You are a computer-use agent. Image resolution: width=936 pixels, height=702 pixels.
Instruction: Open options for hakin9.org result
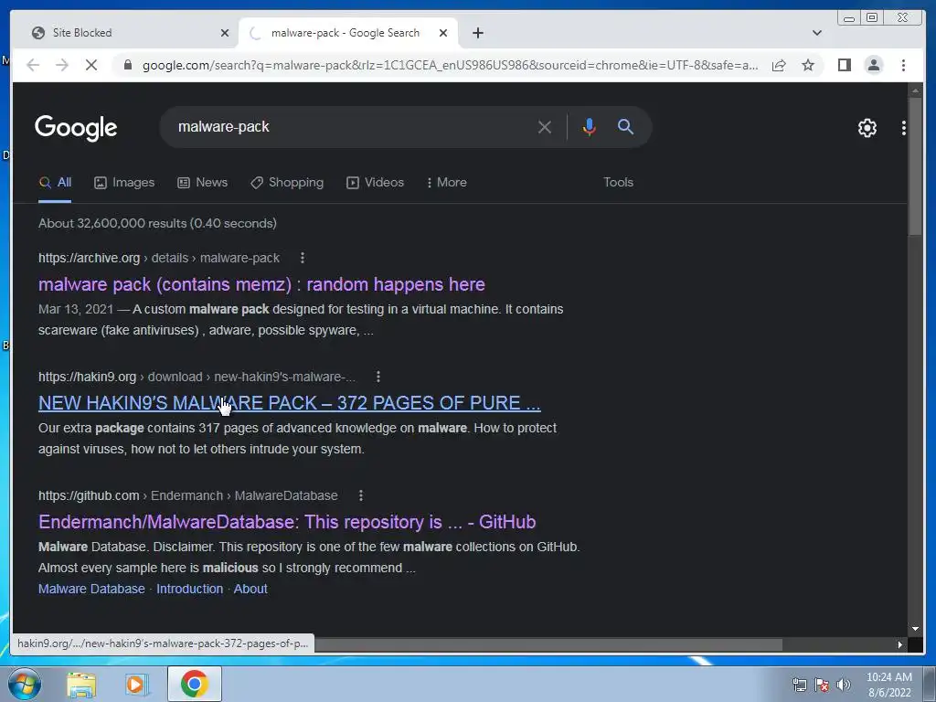[x=378, y=377]
